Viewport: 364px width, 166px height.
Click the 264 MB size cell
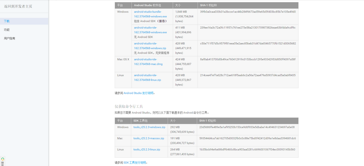tap(182, 152)
